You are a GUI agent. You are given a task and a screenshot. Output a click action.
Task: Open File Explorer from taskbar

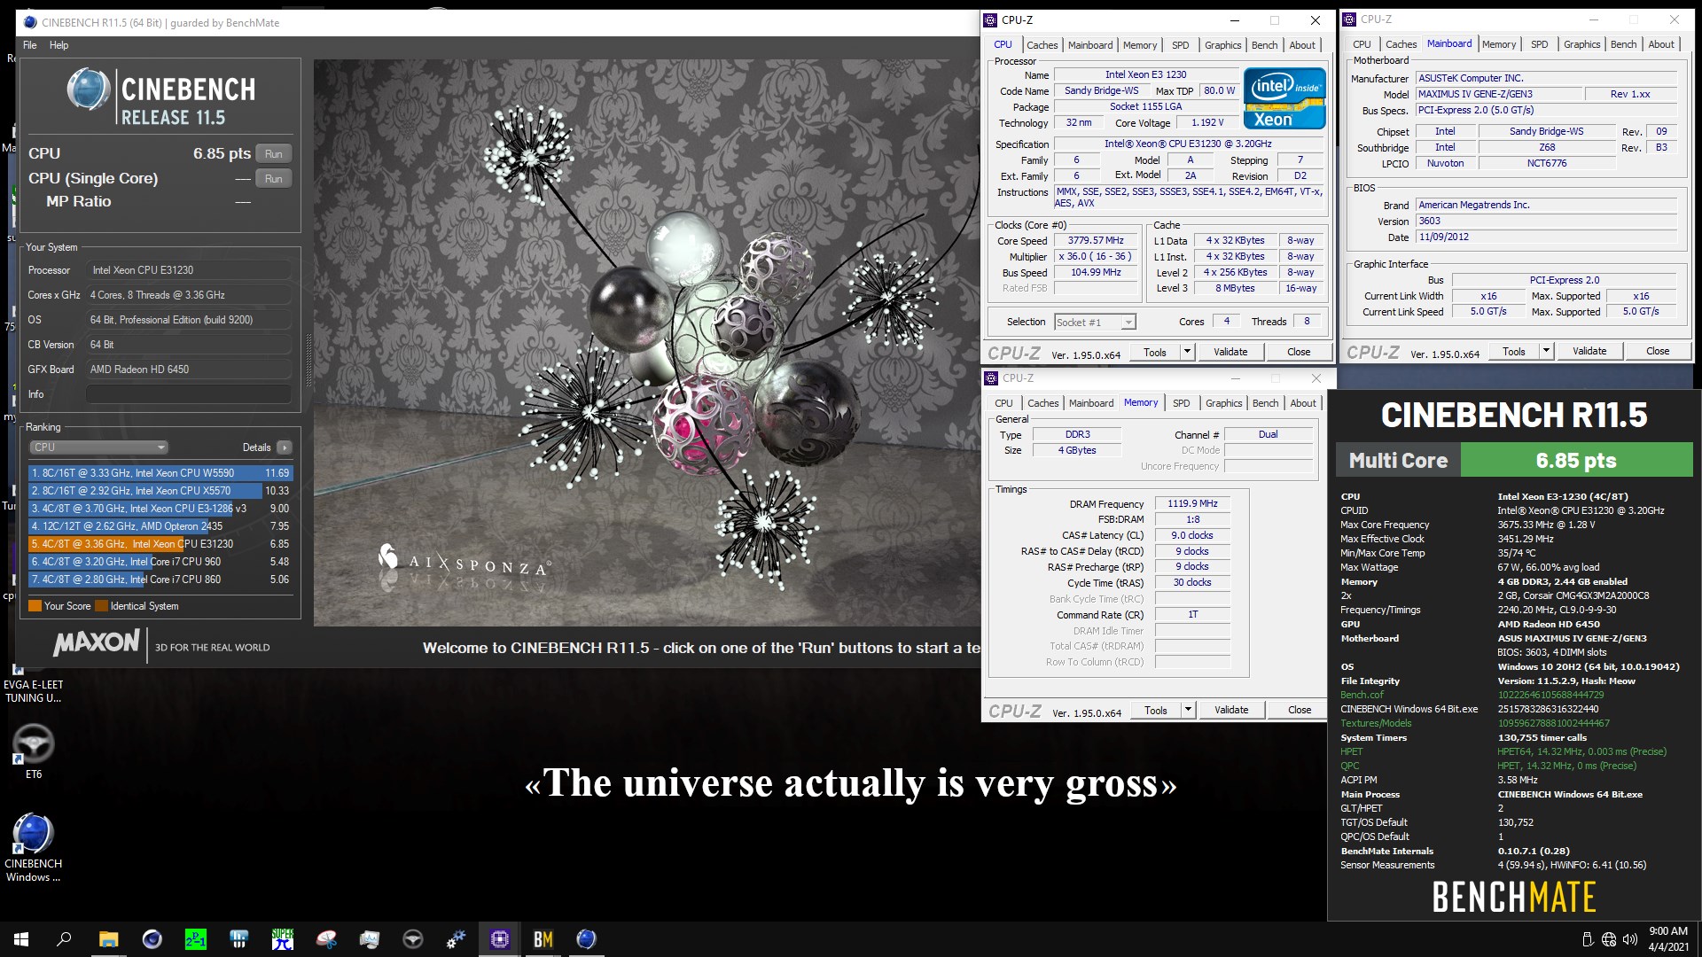click(x=108, y=939)
